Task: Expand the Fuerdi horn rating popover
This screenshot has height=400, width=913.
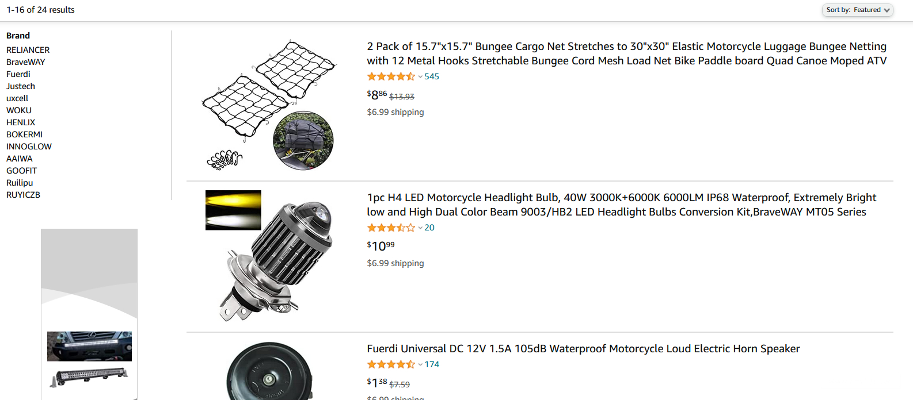Action: click(x=420, y=365)
